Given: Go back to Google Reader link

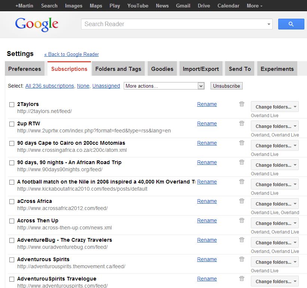Looking at the screenshot, I should pos(71,54).
